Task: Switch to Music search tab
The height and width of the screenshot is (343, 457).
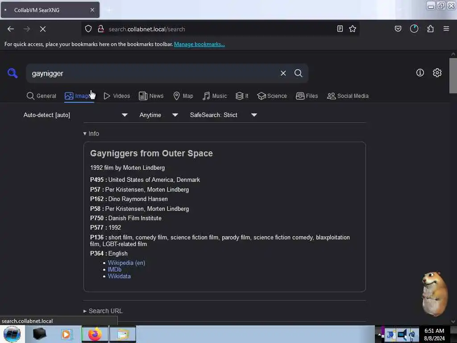Action: (x=215, y=96)
